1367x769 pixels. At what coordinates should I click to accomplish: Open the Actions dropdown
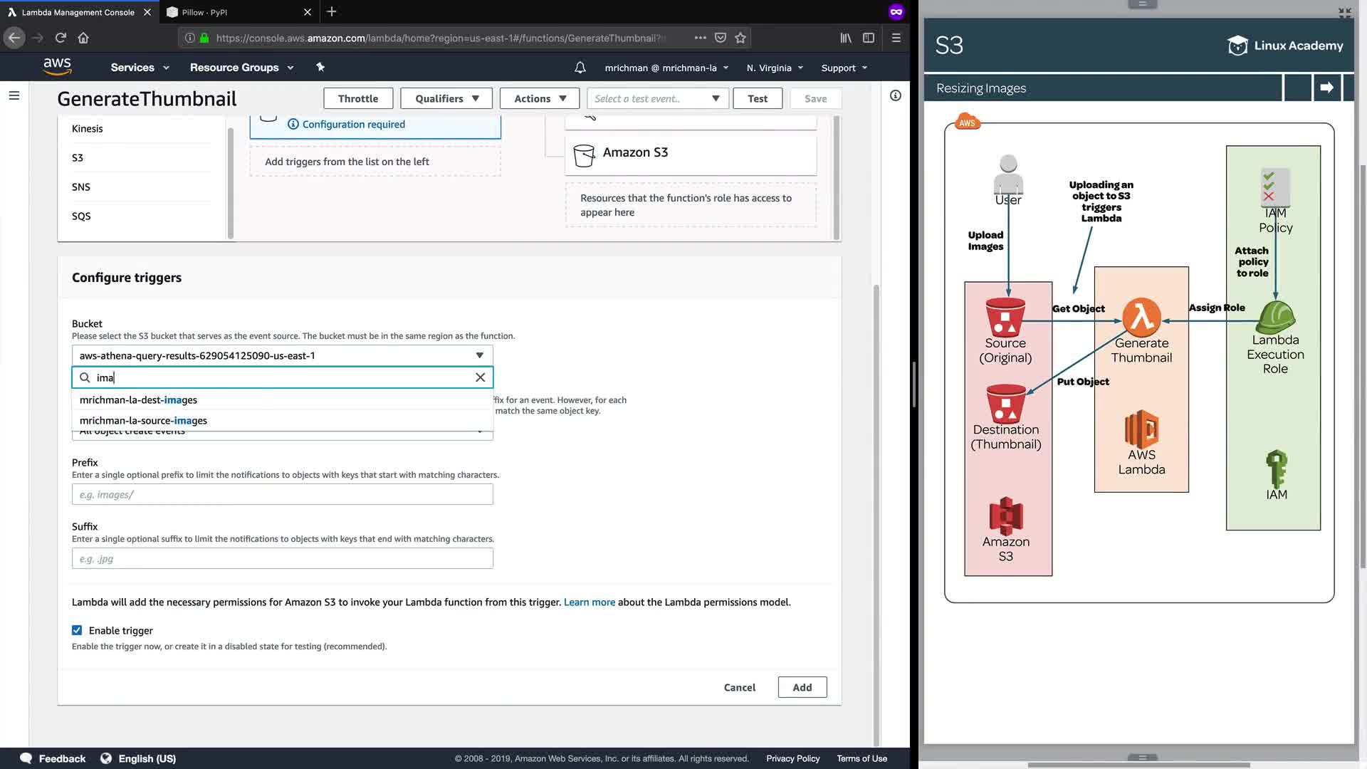click(540, 98)
